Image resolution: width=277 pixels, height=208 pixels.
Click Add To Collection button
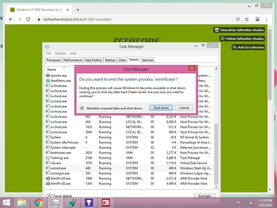tap(248, 47)
